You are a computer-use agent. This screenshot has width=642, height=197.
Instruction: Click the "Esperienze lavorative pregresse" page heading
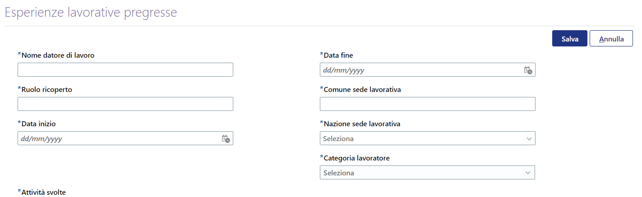(91, 12)
